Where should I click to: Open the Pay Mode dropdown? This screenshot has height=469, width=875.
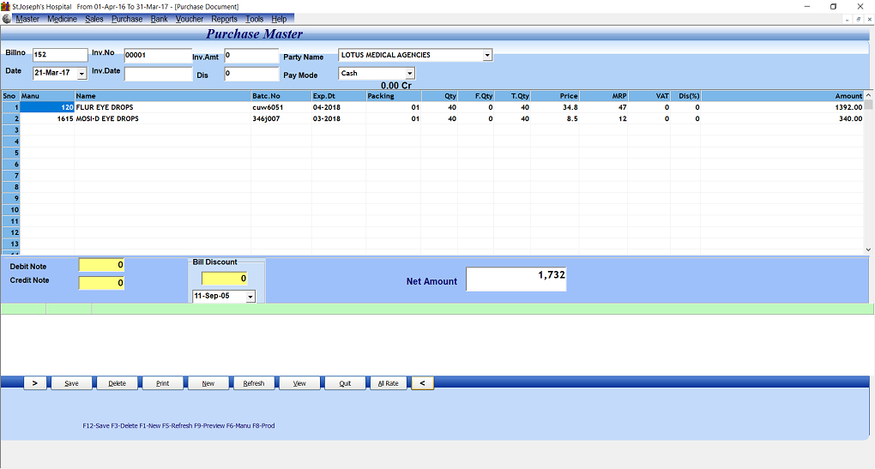point(409,74)
